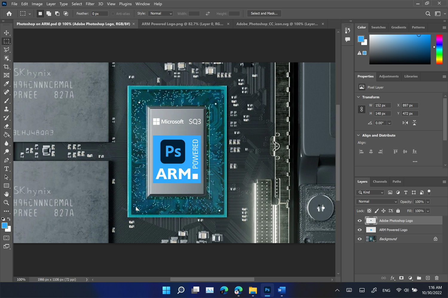
Task: Switch to the Channels tab
Action: [380, 181]
